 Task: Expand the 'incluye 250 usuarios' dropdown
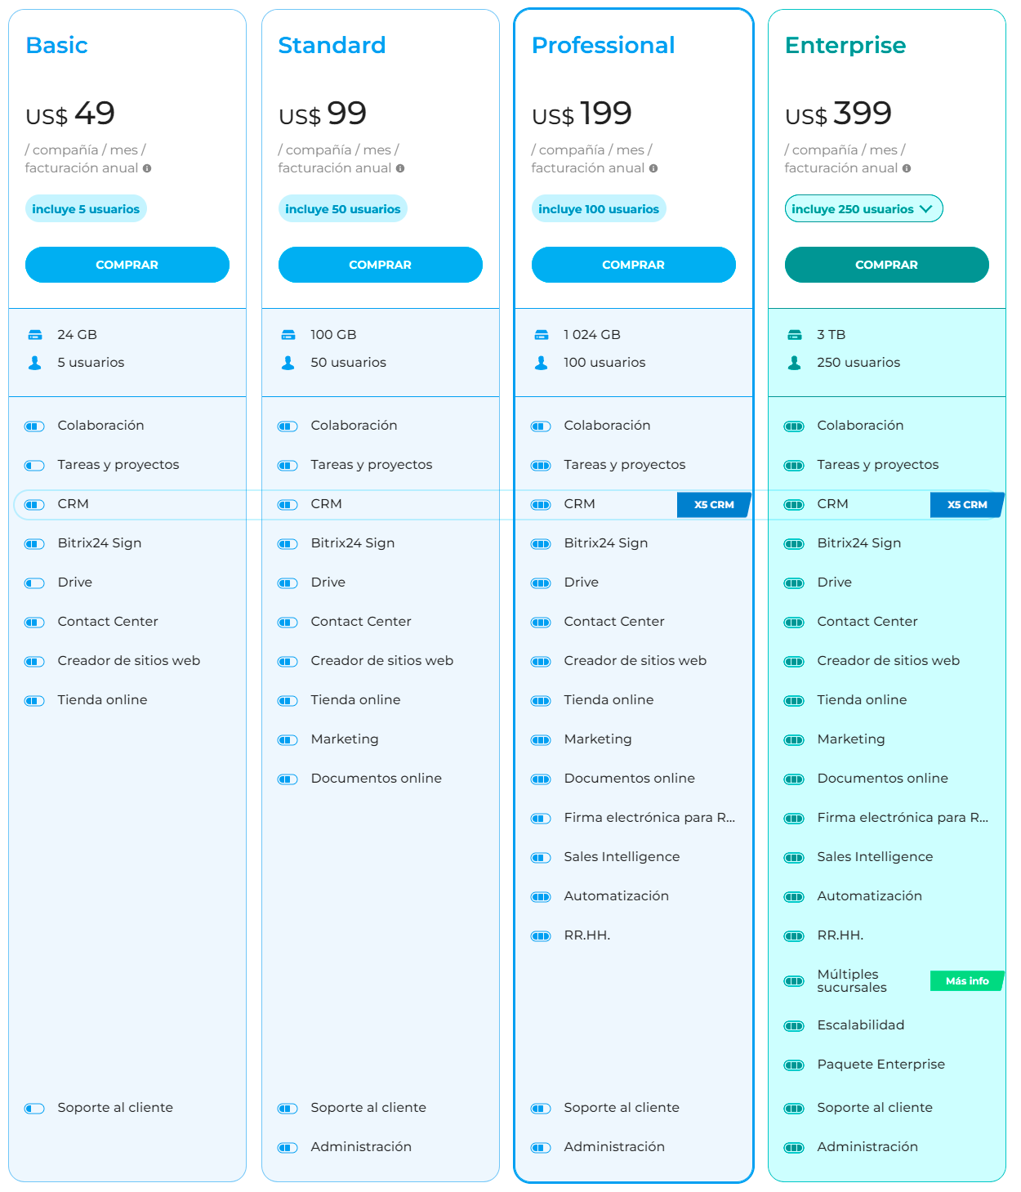tap(863, 209)
